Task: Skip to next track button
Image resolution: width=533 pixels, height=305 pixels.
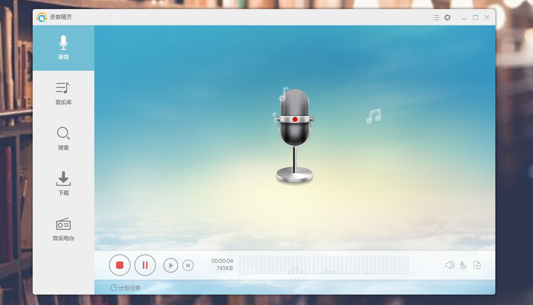Action: [x=188, y=265]
